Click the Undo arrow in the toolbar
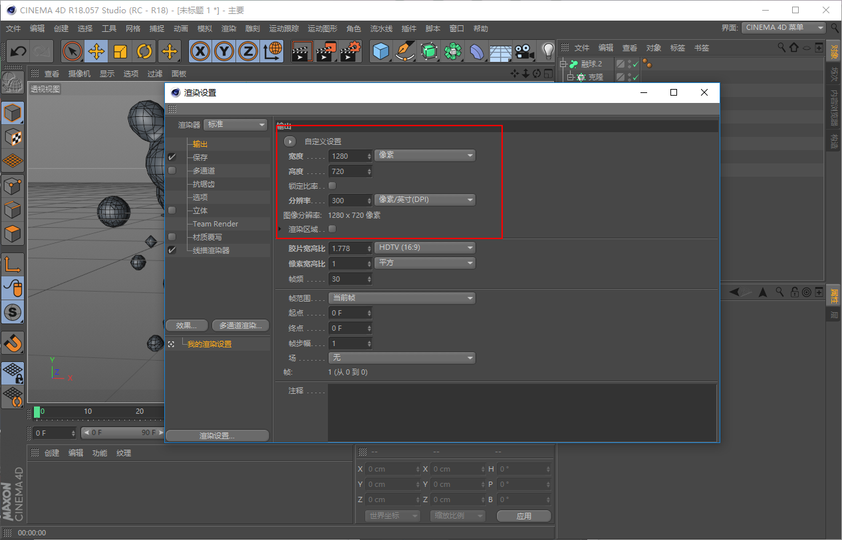Viewport: 842px width, 540px height. click(18, 51)
